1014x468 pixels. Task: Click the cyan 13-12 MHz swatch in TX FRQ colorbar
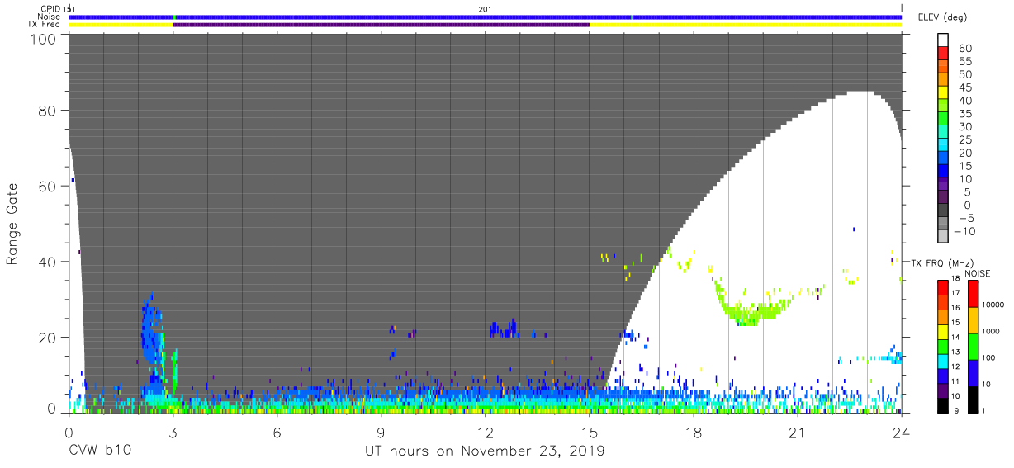[942, 360]
